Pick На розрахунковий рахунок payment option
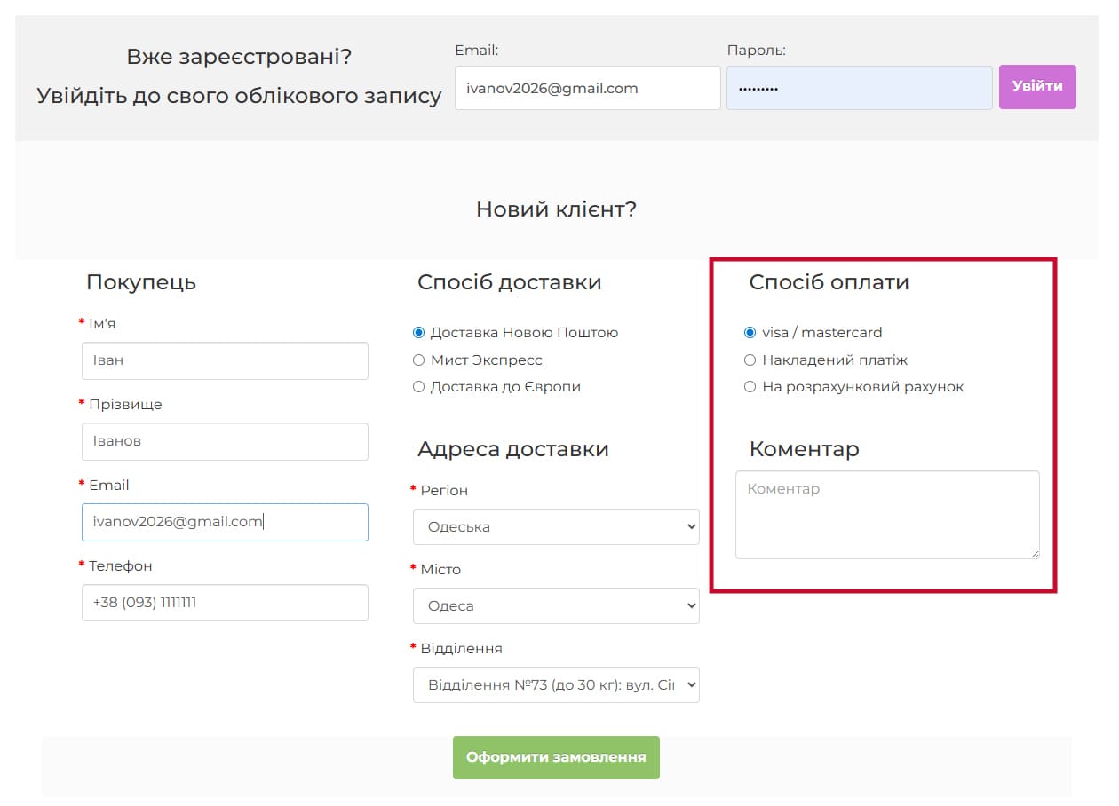The height and width of the screenshot is (806, 1119). 750,387
